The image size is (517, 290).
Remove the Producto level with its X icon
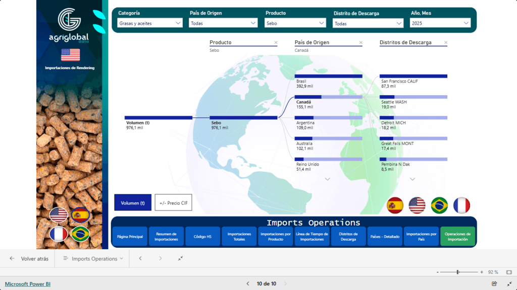tap(276, 43)
